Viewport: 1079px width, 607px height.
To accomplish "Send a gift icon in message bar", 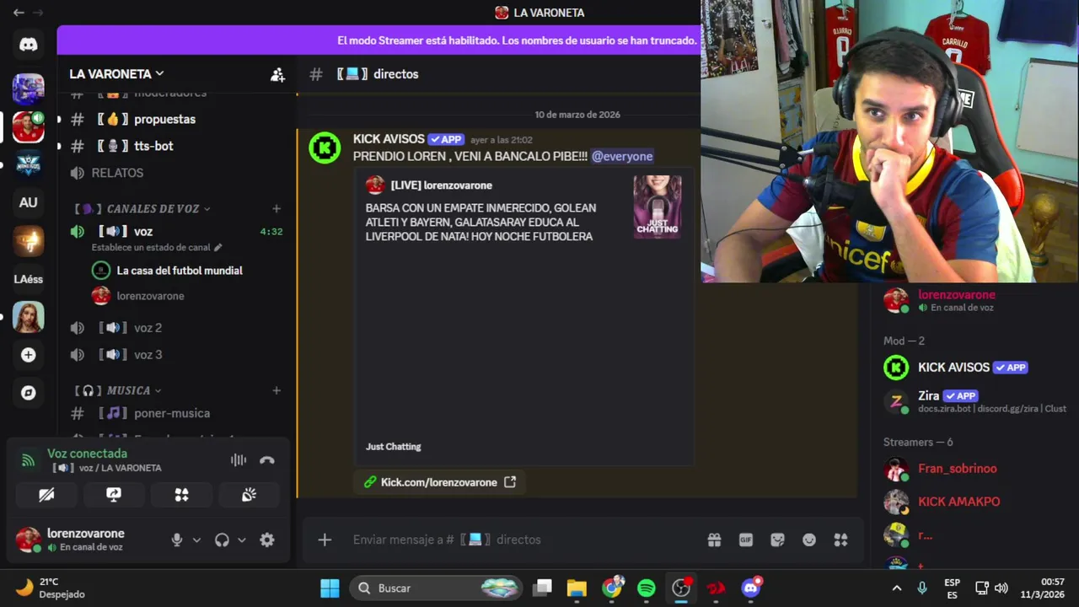I will coord(714,540).
